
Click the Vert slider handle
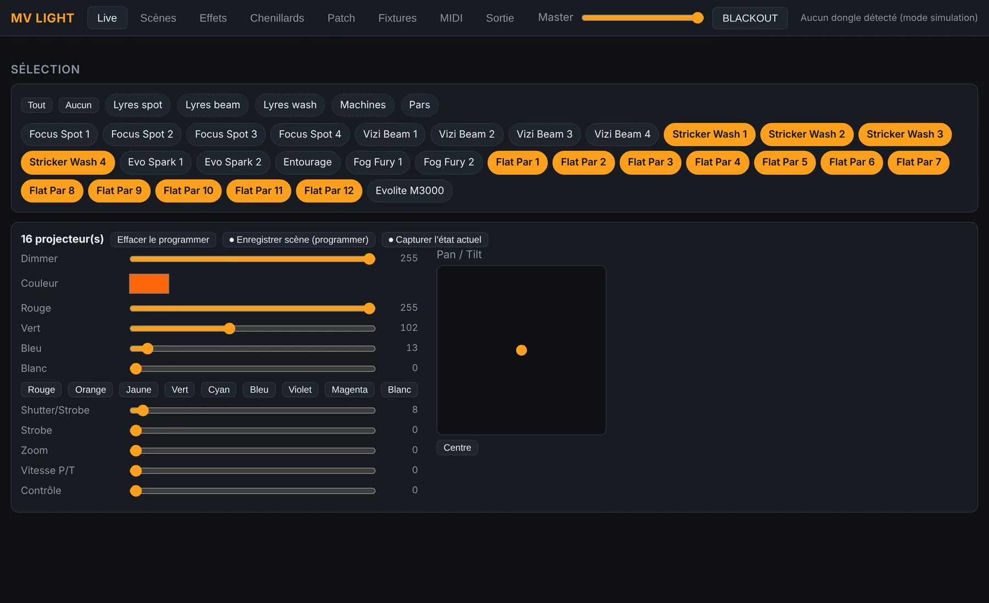tap(230, 329)
